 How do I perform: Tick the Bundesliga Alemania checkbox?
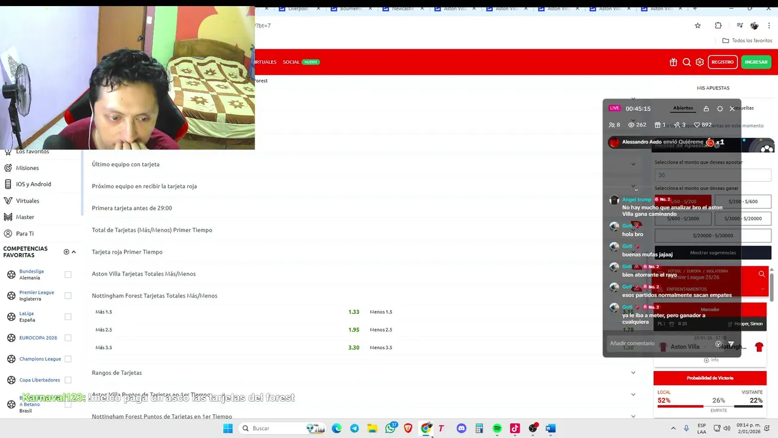(68, 274)
